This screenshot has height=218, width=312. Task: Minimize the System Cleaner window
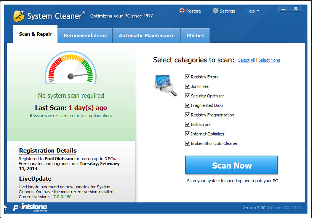[x=283, y=9]
